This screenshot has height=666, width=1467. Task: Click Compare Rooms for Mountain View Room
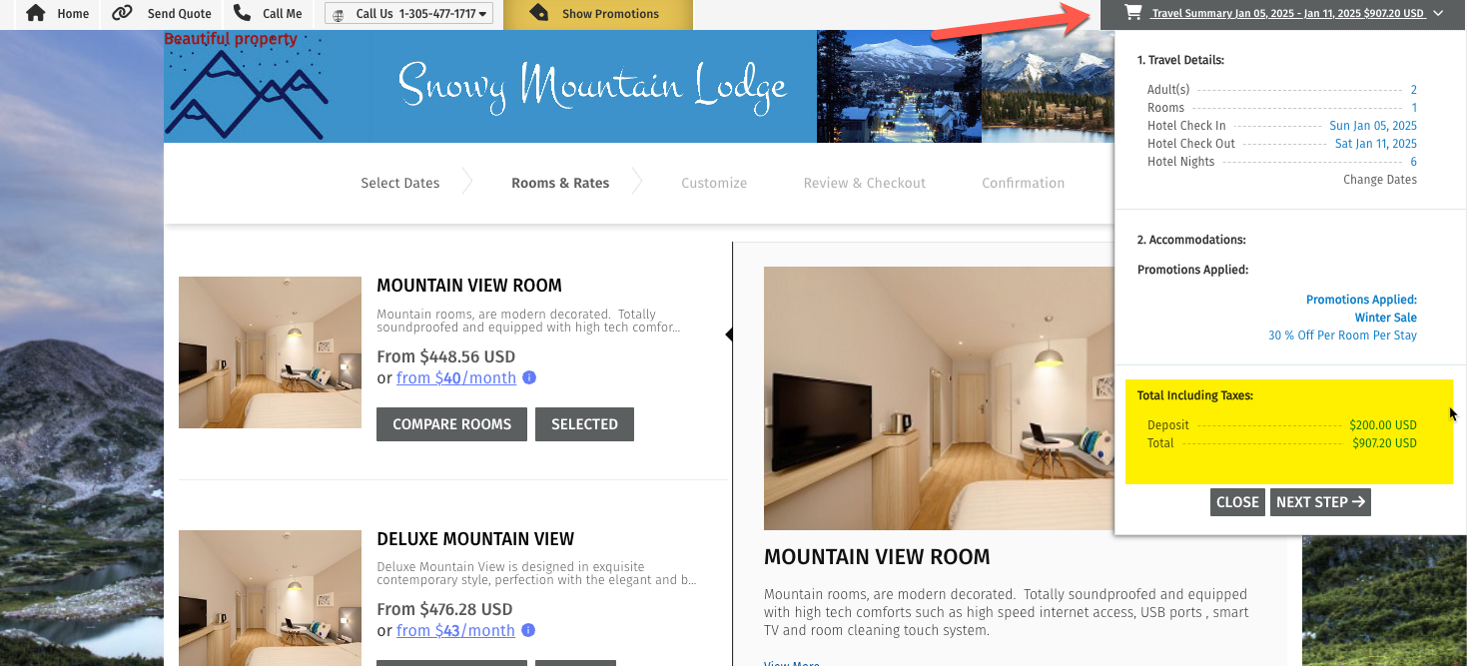point(451,423)
